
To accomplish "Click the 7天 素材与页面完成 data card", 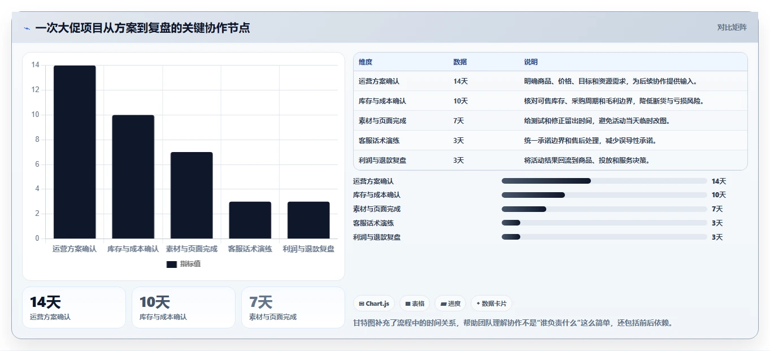I will pyautogui.click(x=293, y=307).
